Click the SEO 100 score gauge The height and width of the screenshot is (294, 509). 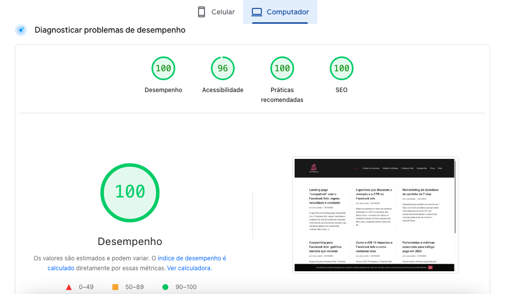[x=342, y=68]
